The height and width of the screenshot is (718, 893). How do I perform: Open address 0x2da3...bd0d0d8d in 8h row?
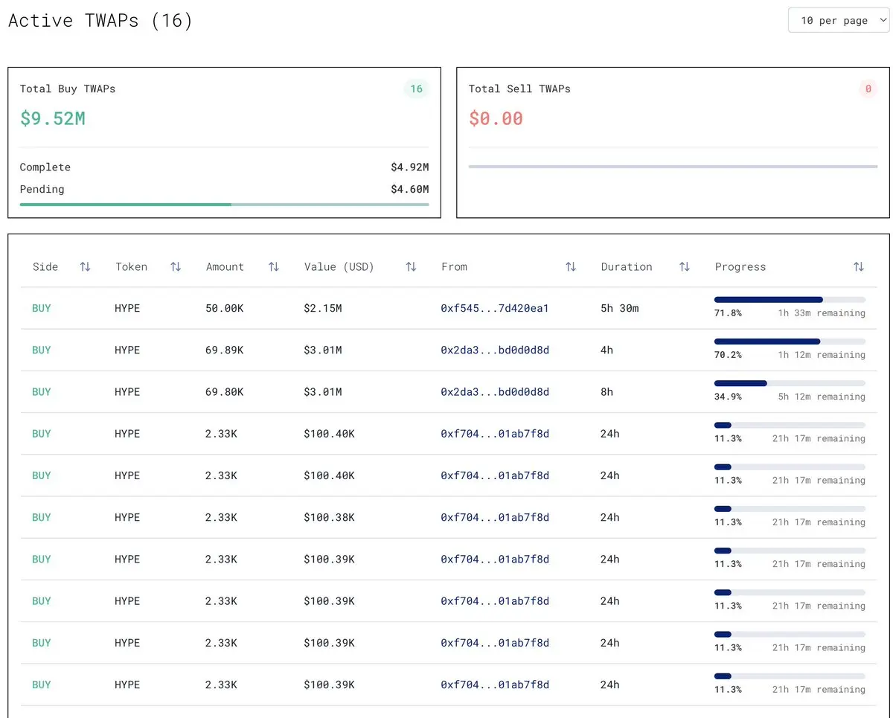pos(495,391)
